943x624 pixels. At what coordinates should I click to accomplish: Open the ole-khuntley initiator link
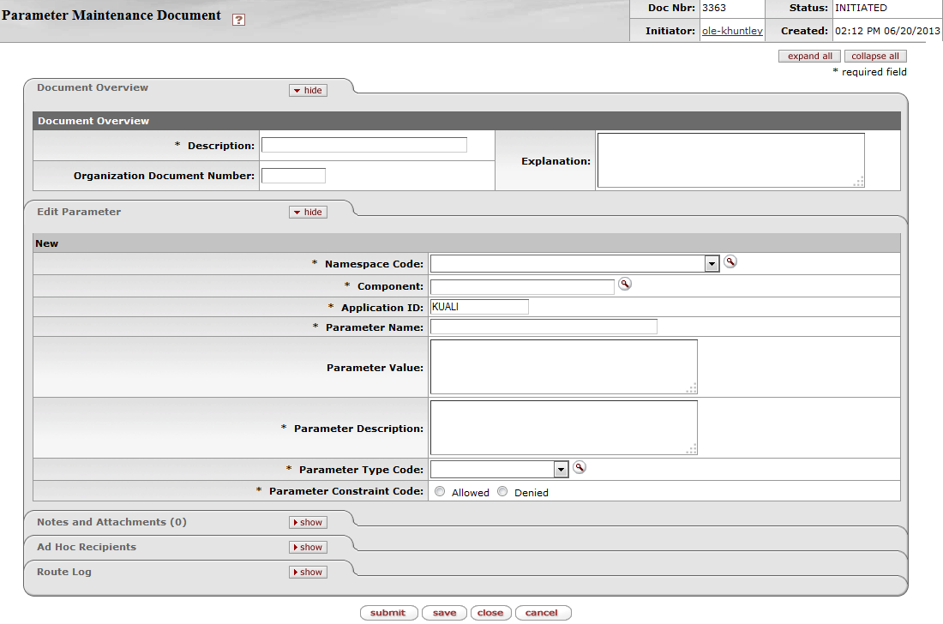[x=731, y=31]
